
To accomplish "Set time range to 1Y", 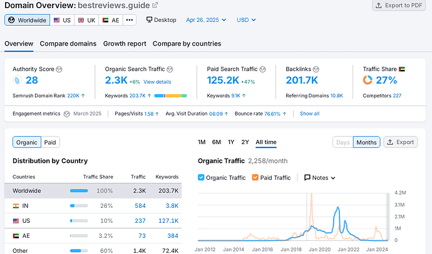I will pyautogui.click(x=231, y=142).
